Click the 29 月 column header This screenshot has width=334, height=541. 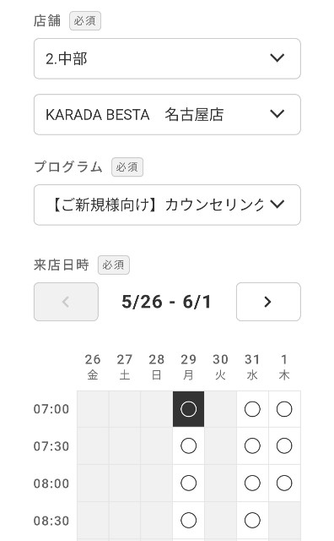point(188,367)
